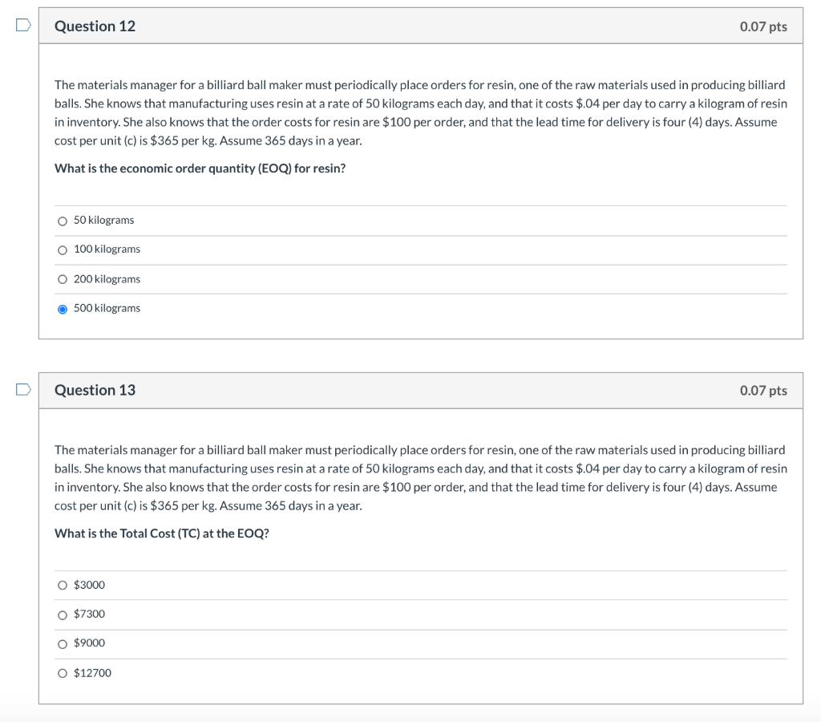This screenshot has width=821, height=722.
Task: Select the $3000 answer for Question 13
Action: pos(63,585)
